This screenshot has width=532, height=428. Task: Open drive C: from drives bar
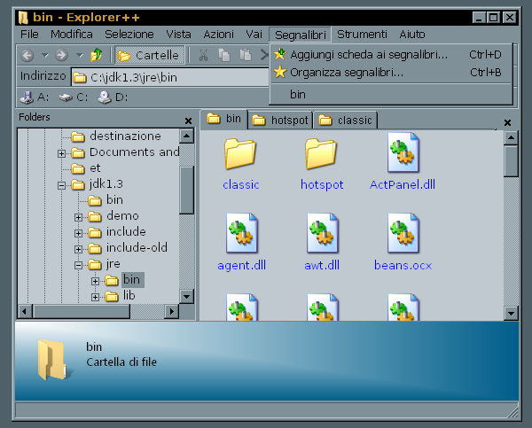coord(73,97)
